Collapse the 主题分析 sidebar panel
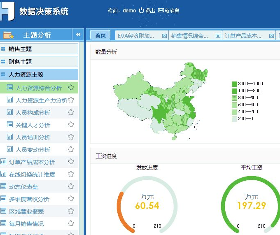Image resolution: width=280 pixels, height=235 pixels. pos(77,35)
